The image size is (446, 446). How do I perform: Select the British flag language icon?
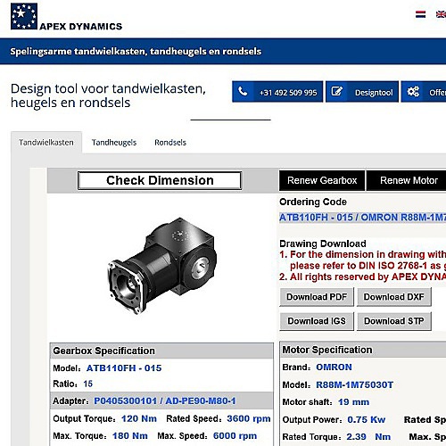point(441,14)
